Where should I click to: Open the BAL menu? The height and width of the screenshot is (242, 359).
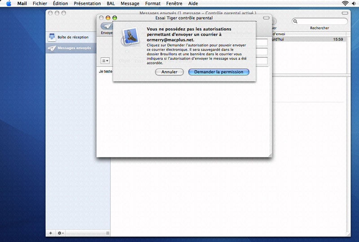pos(111,4)
